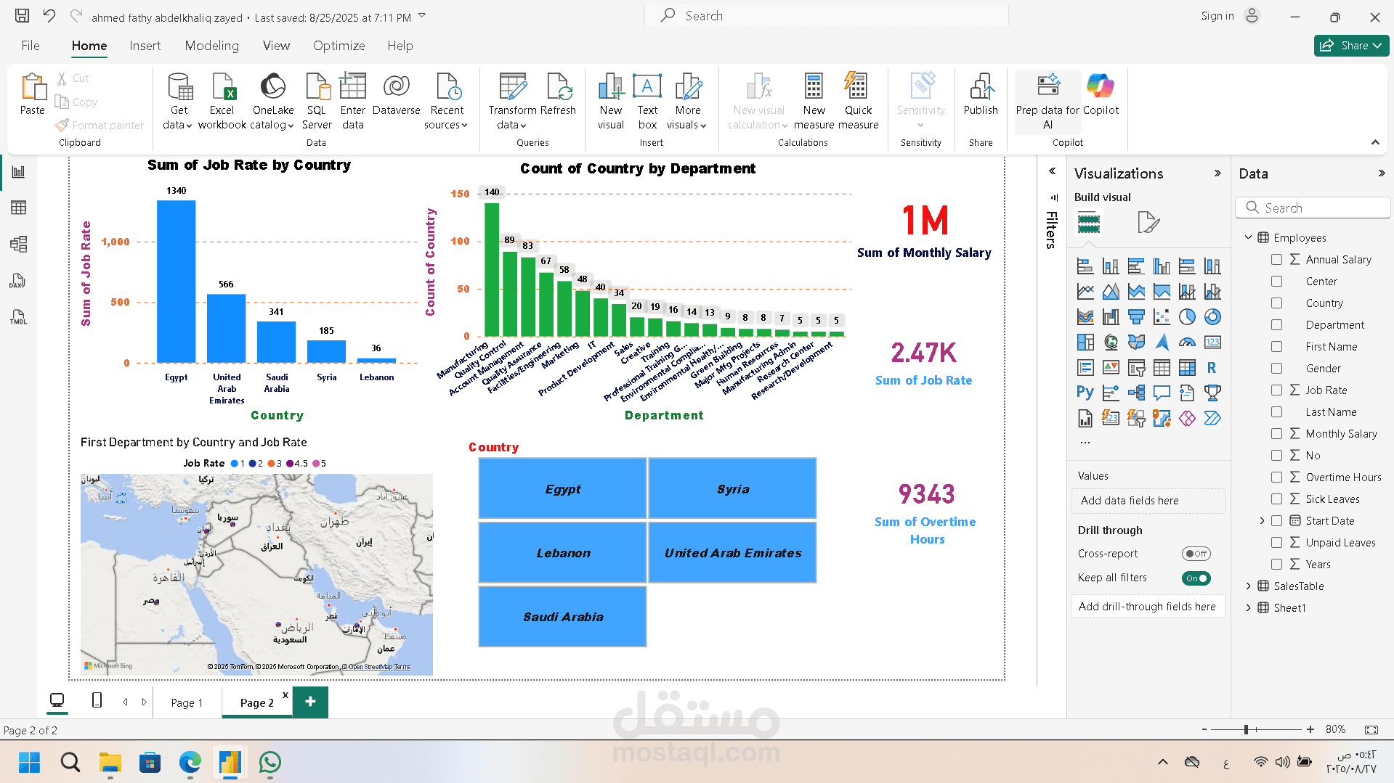Click the Share button

pyautogui.click(x=1351, y=46)
